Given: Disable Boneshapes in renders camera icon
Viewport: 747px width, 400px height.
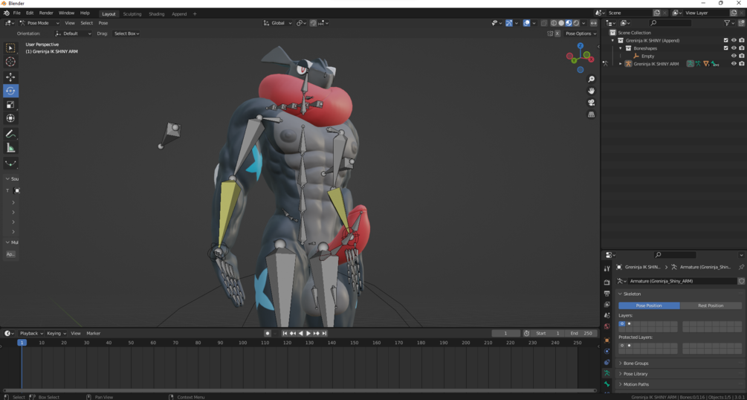Looking at the screenshot, I should 742,48.
